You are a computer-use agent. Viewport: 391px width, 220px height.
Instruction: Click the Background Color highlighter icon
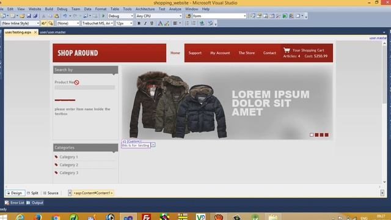[x=167, y=23]
